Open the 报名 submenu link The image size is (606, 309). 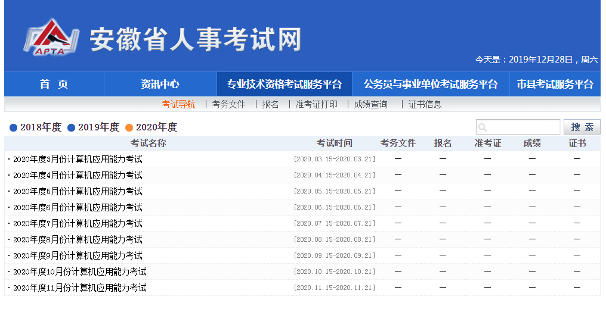270,104
